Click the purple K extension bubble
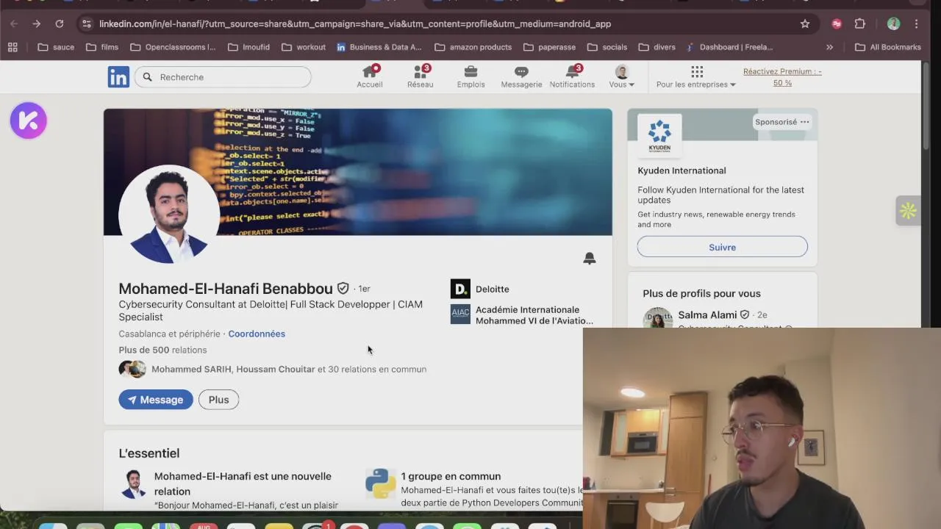 (x=29, y=120)
